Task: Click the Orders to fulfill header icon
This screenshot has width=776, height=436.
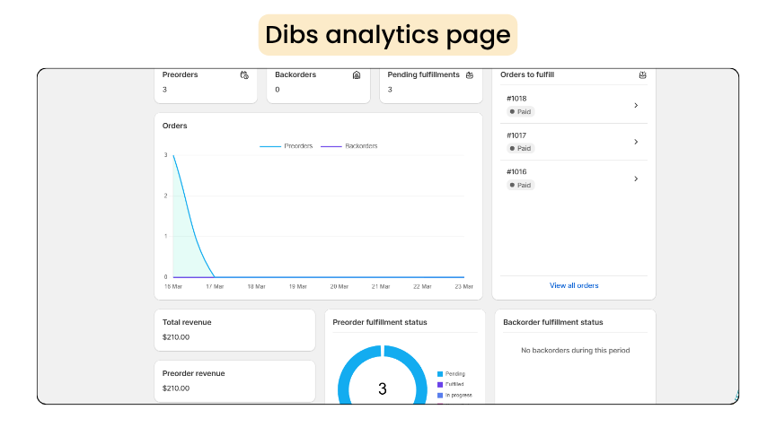Action: pos(642,75)
